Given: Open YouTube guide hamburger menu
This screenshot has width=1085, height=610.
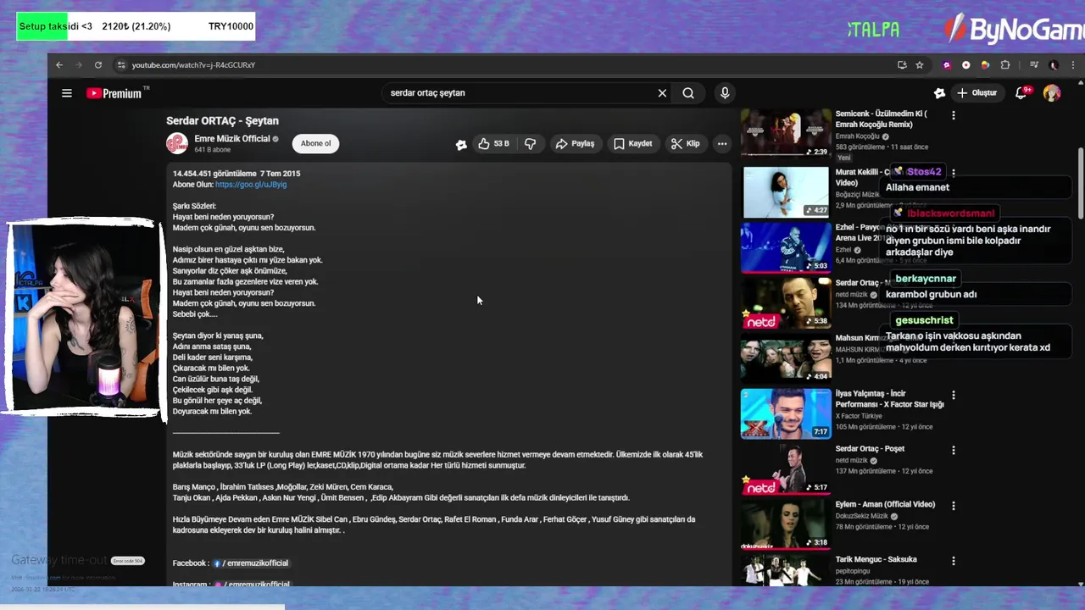Looking at the screenshot, I should pos(67,93).
